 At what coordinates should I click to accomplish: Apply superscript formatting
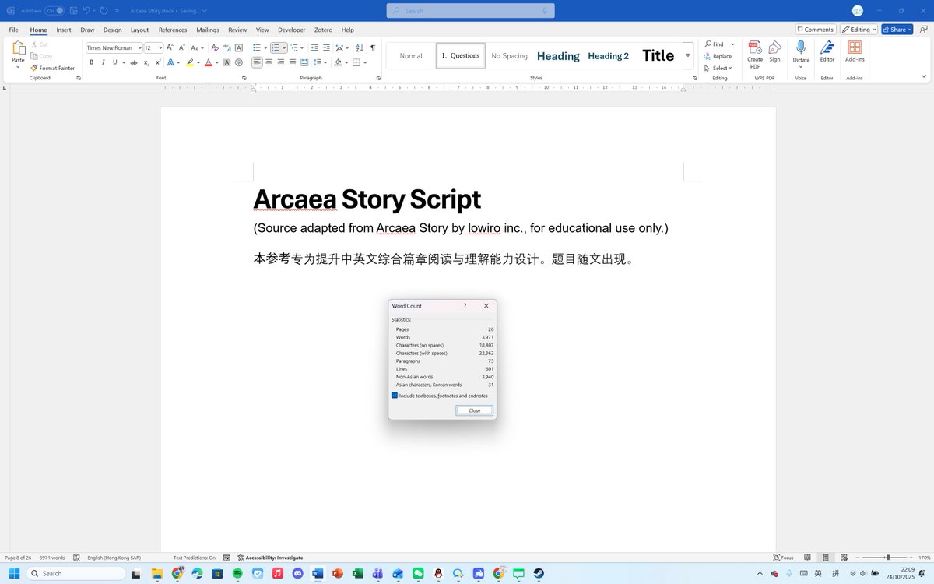coord(158,62)
